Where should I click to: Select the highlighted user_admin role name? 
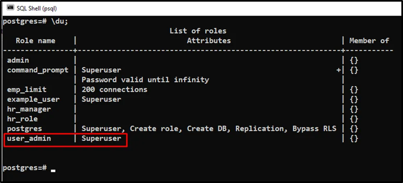(29, 139)
